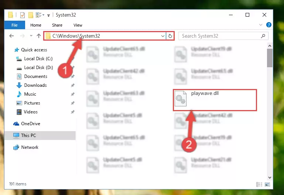The image size is (284, 195).
Task: Click the Quick access star icon
Action: (x=17, y=50)
